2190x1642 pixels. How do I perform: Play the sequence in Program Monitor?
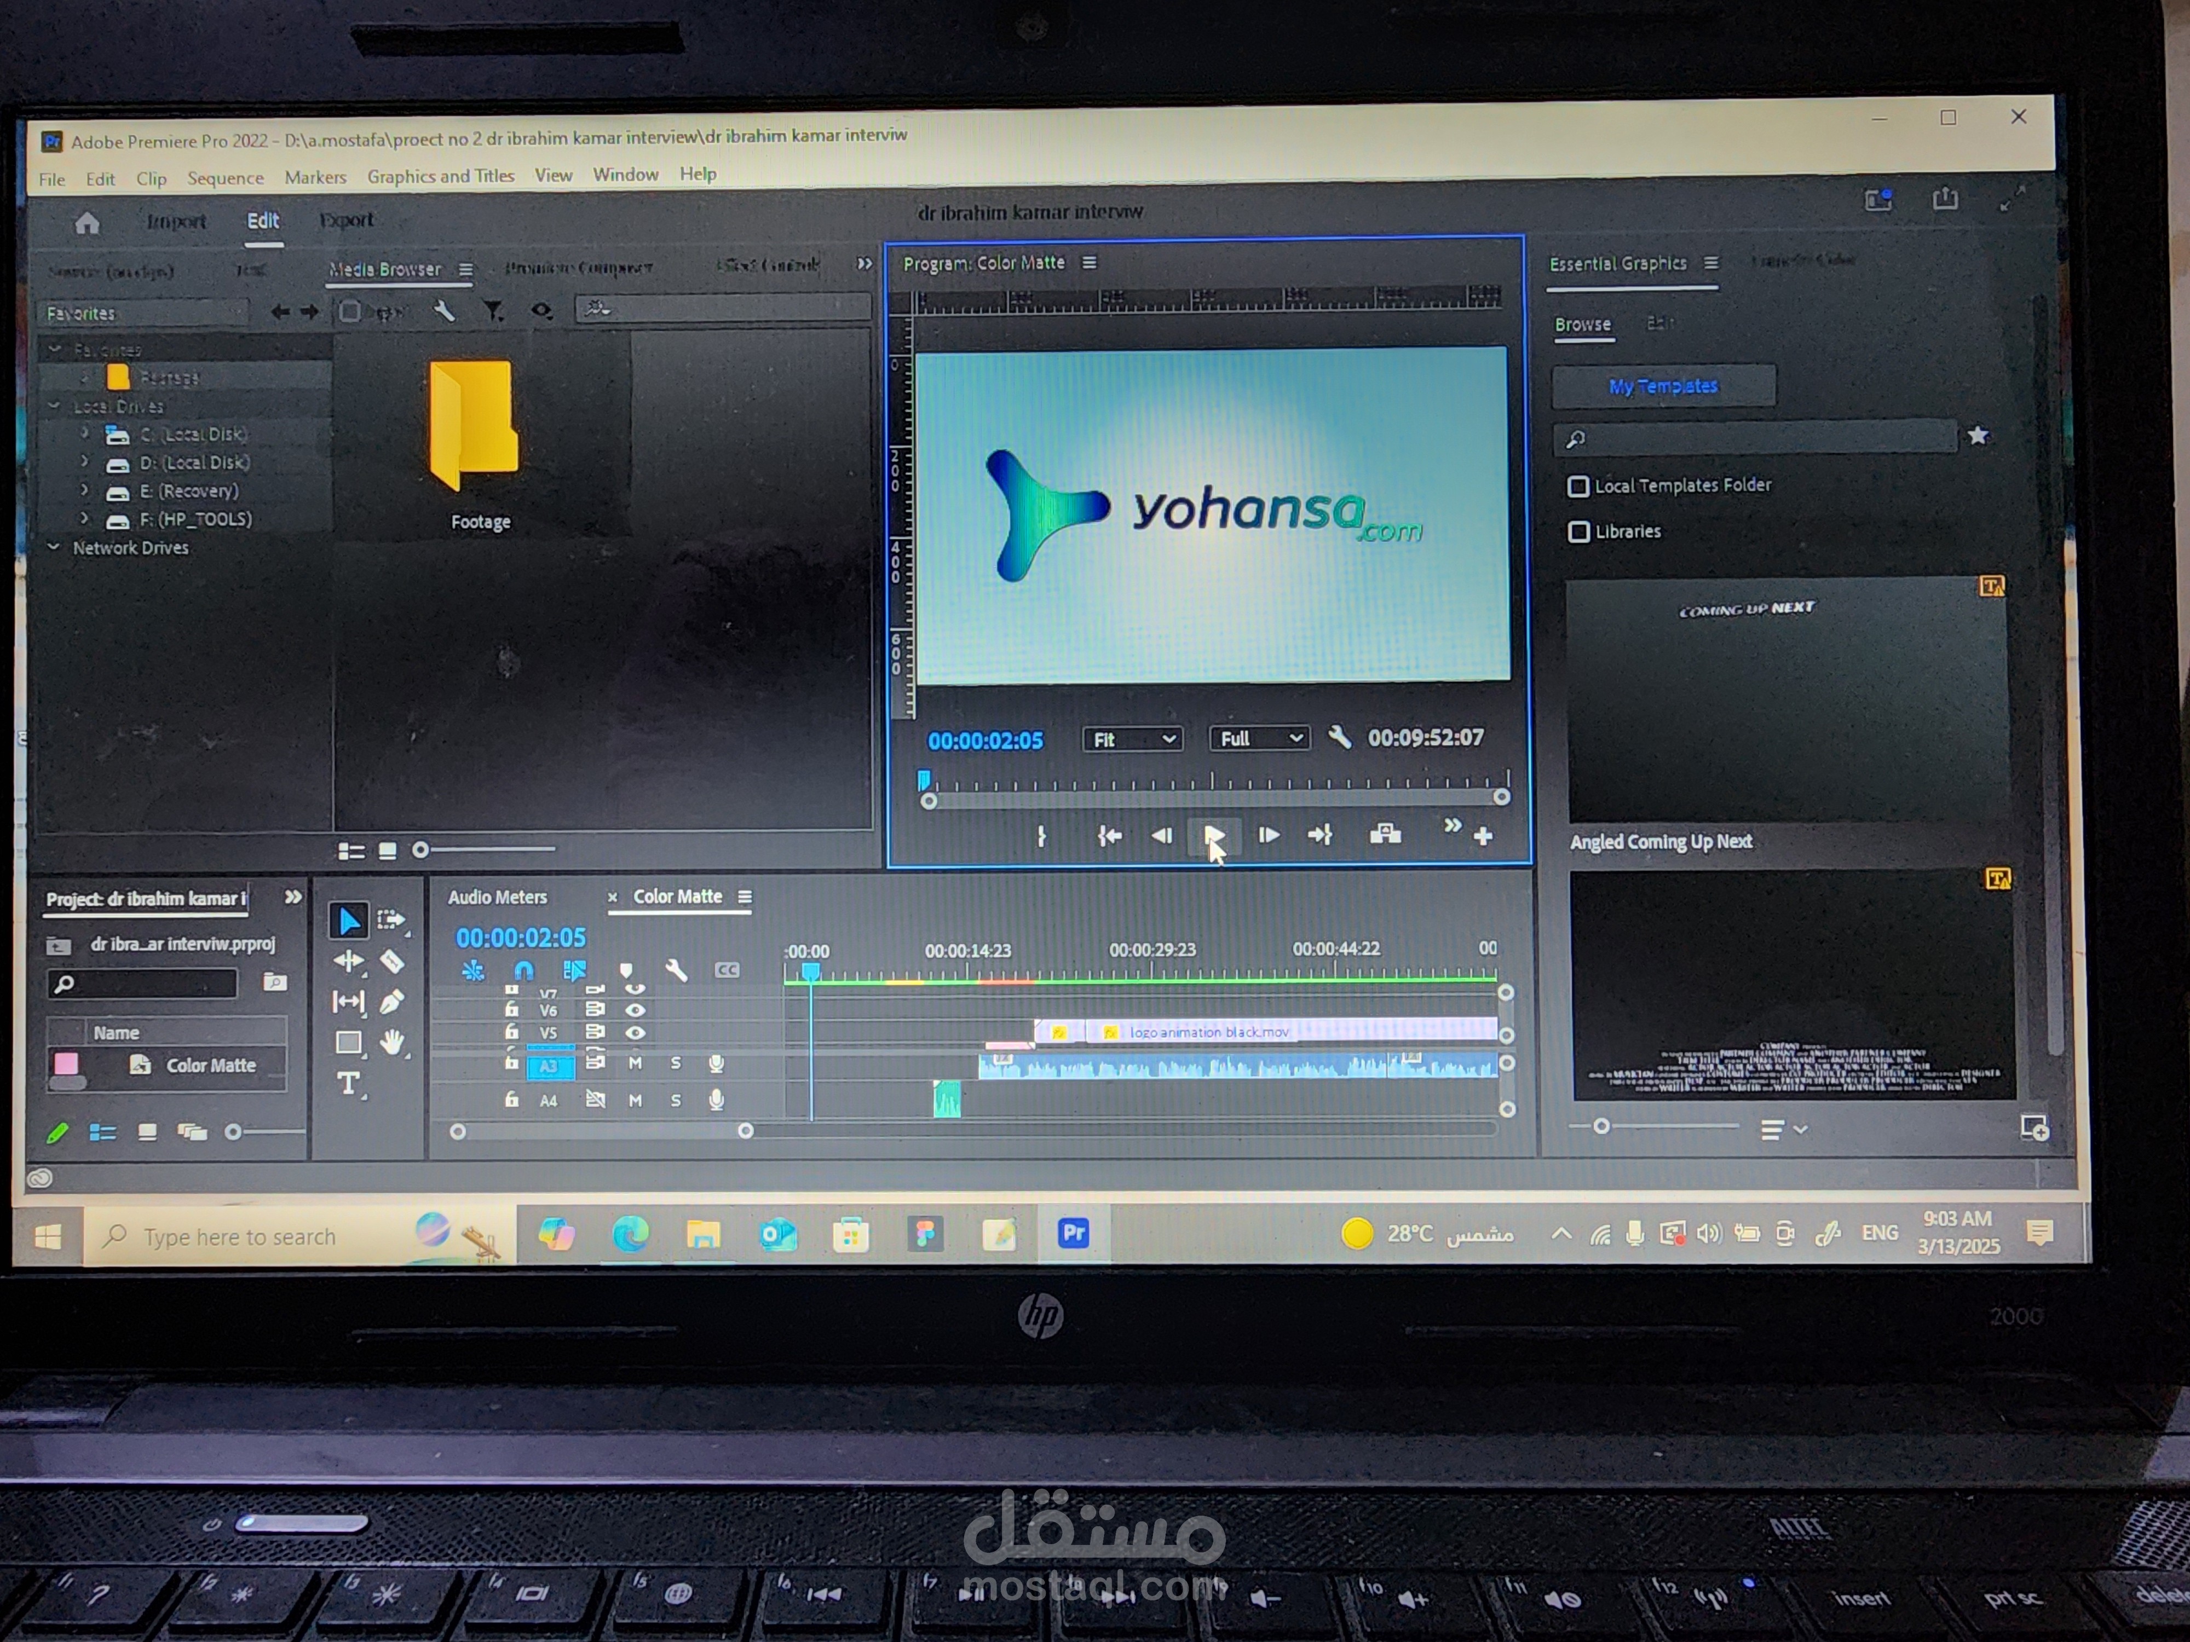1214,835
